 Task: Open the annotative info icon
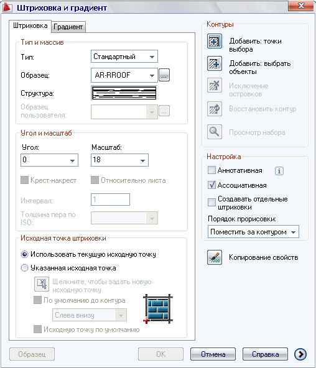coord(279,171)
